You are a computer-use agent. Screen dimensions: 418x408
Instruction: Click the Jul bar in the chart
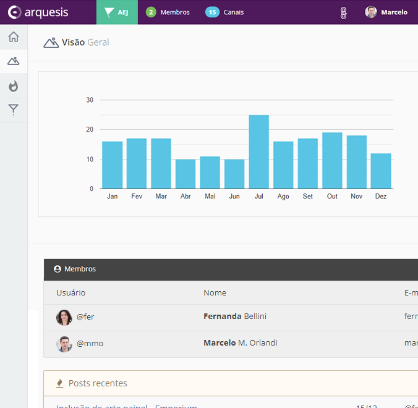pyautogui.click(x=258, y=152)
